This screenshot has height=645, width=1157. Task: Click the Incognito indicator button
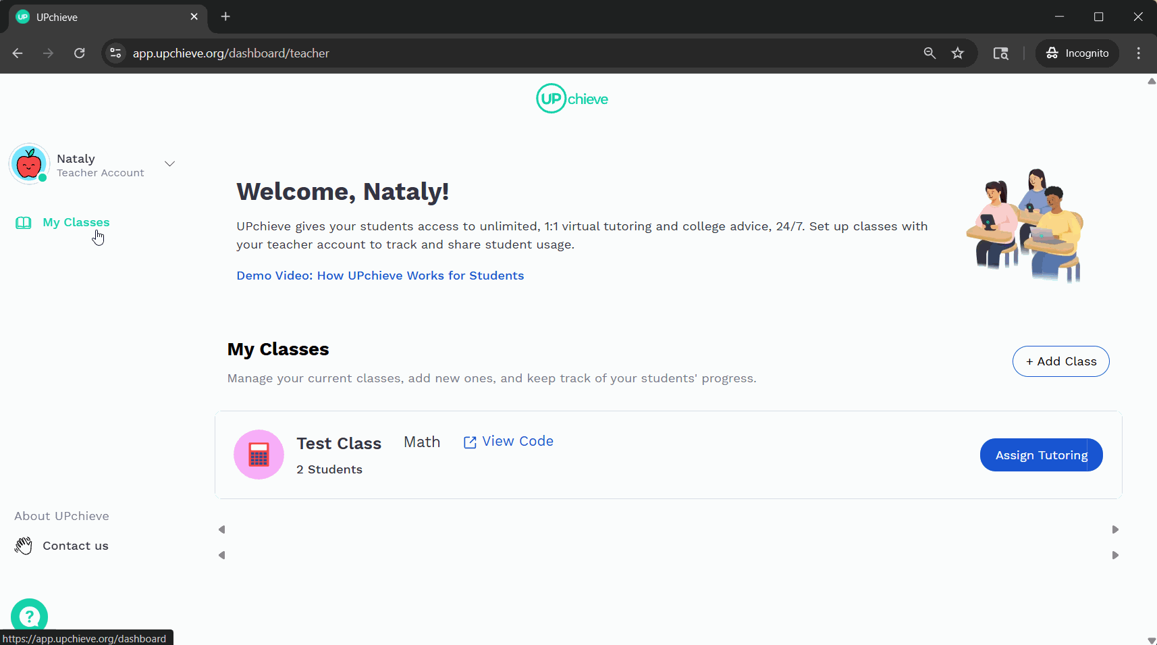[1077, 53]
